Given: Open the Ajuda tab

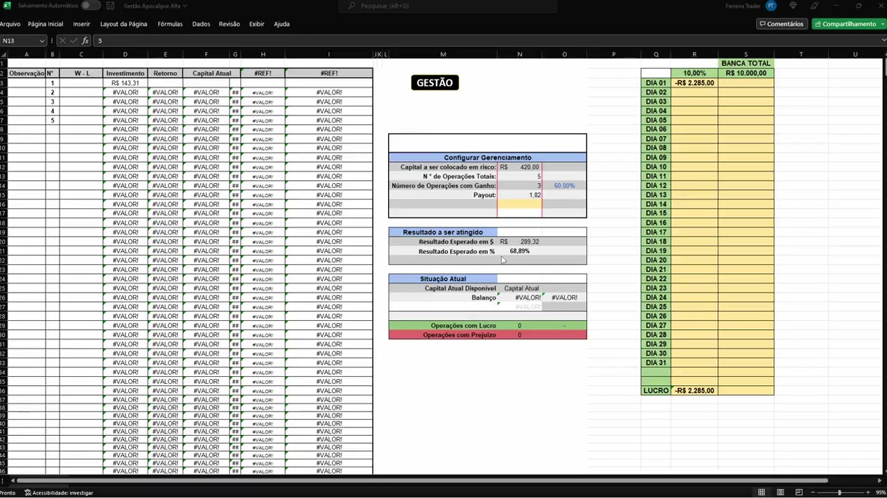Looking at the screenshot, I should pyautogui.click(x=281, y=24).
